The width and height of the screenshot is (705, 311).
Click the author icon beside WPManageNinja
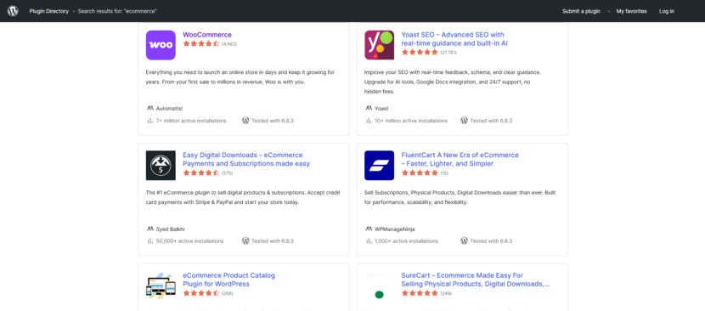[x=369, y=229]
